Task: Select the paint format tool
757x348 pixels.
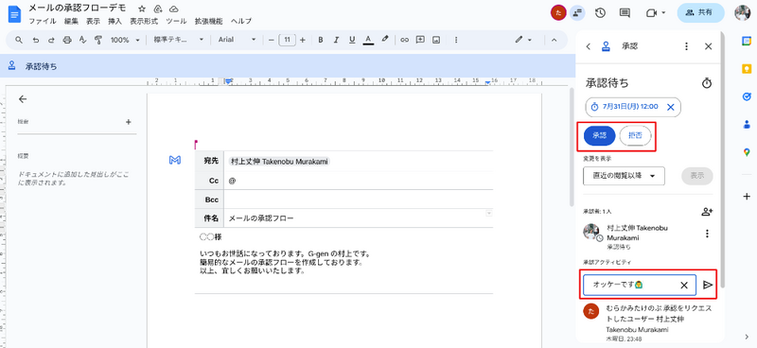Action: click(x=98, y=40)
